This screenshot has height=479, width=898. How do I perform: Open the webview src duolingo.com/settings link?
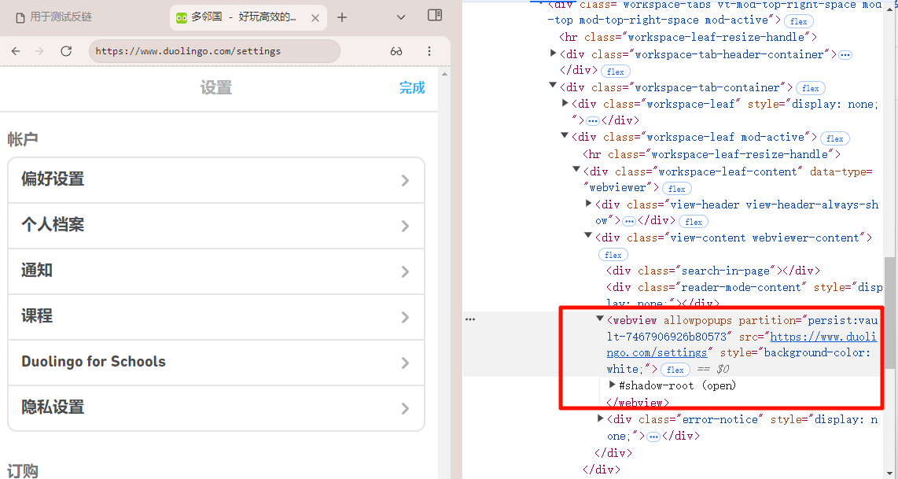742,345
